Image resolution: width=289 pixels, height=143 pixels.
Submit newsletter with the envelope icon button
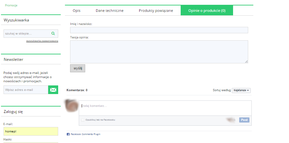(53, 90)
